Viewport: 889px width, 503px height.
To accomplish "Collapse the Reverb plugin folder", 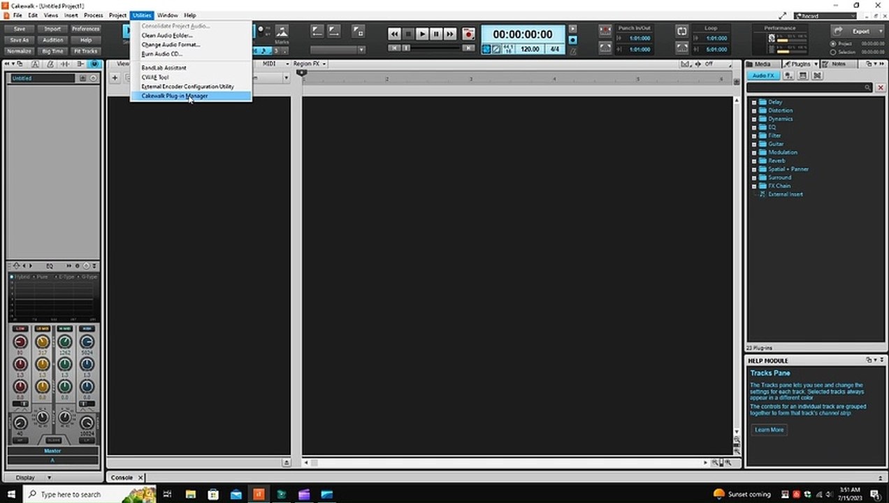I will [x=754, y=161].
